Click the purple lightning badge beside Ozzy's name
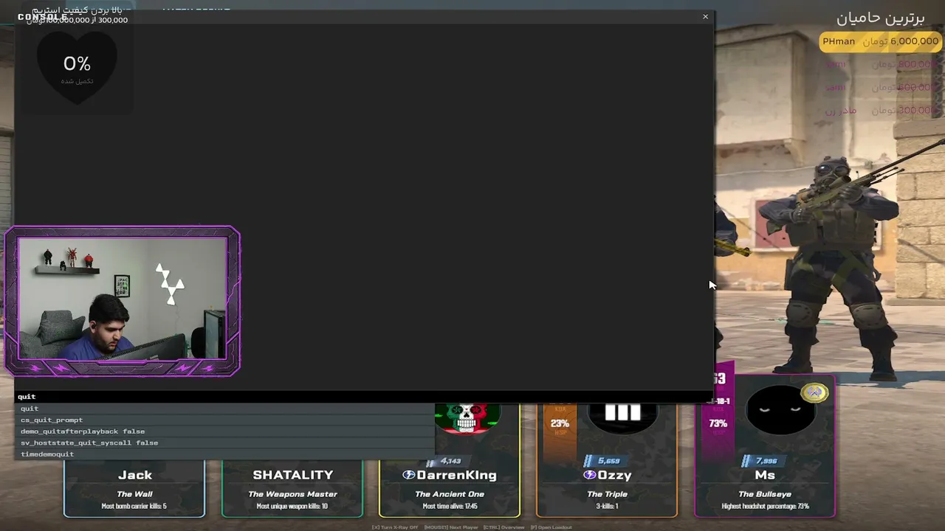Viewport: 945px width, 531px height. pos(589,475)
